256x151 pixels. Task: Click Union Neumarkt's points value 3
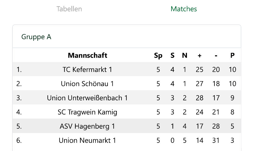pos(232,140)
